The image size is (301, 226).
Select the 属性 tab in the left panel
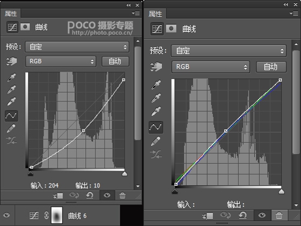[x=11, y=14]
